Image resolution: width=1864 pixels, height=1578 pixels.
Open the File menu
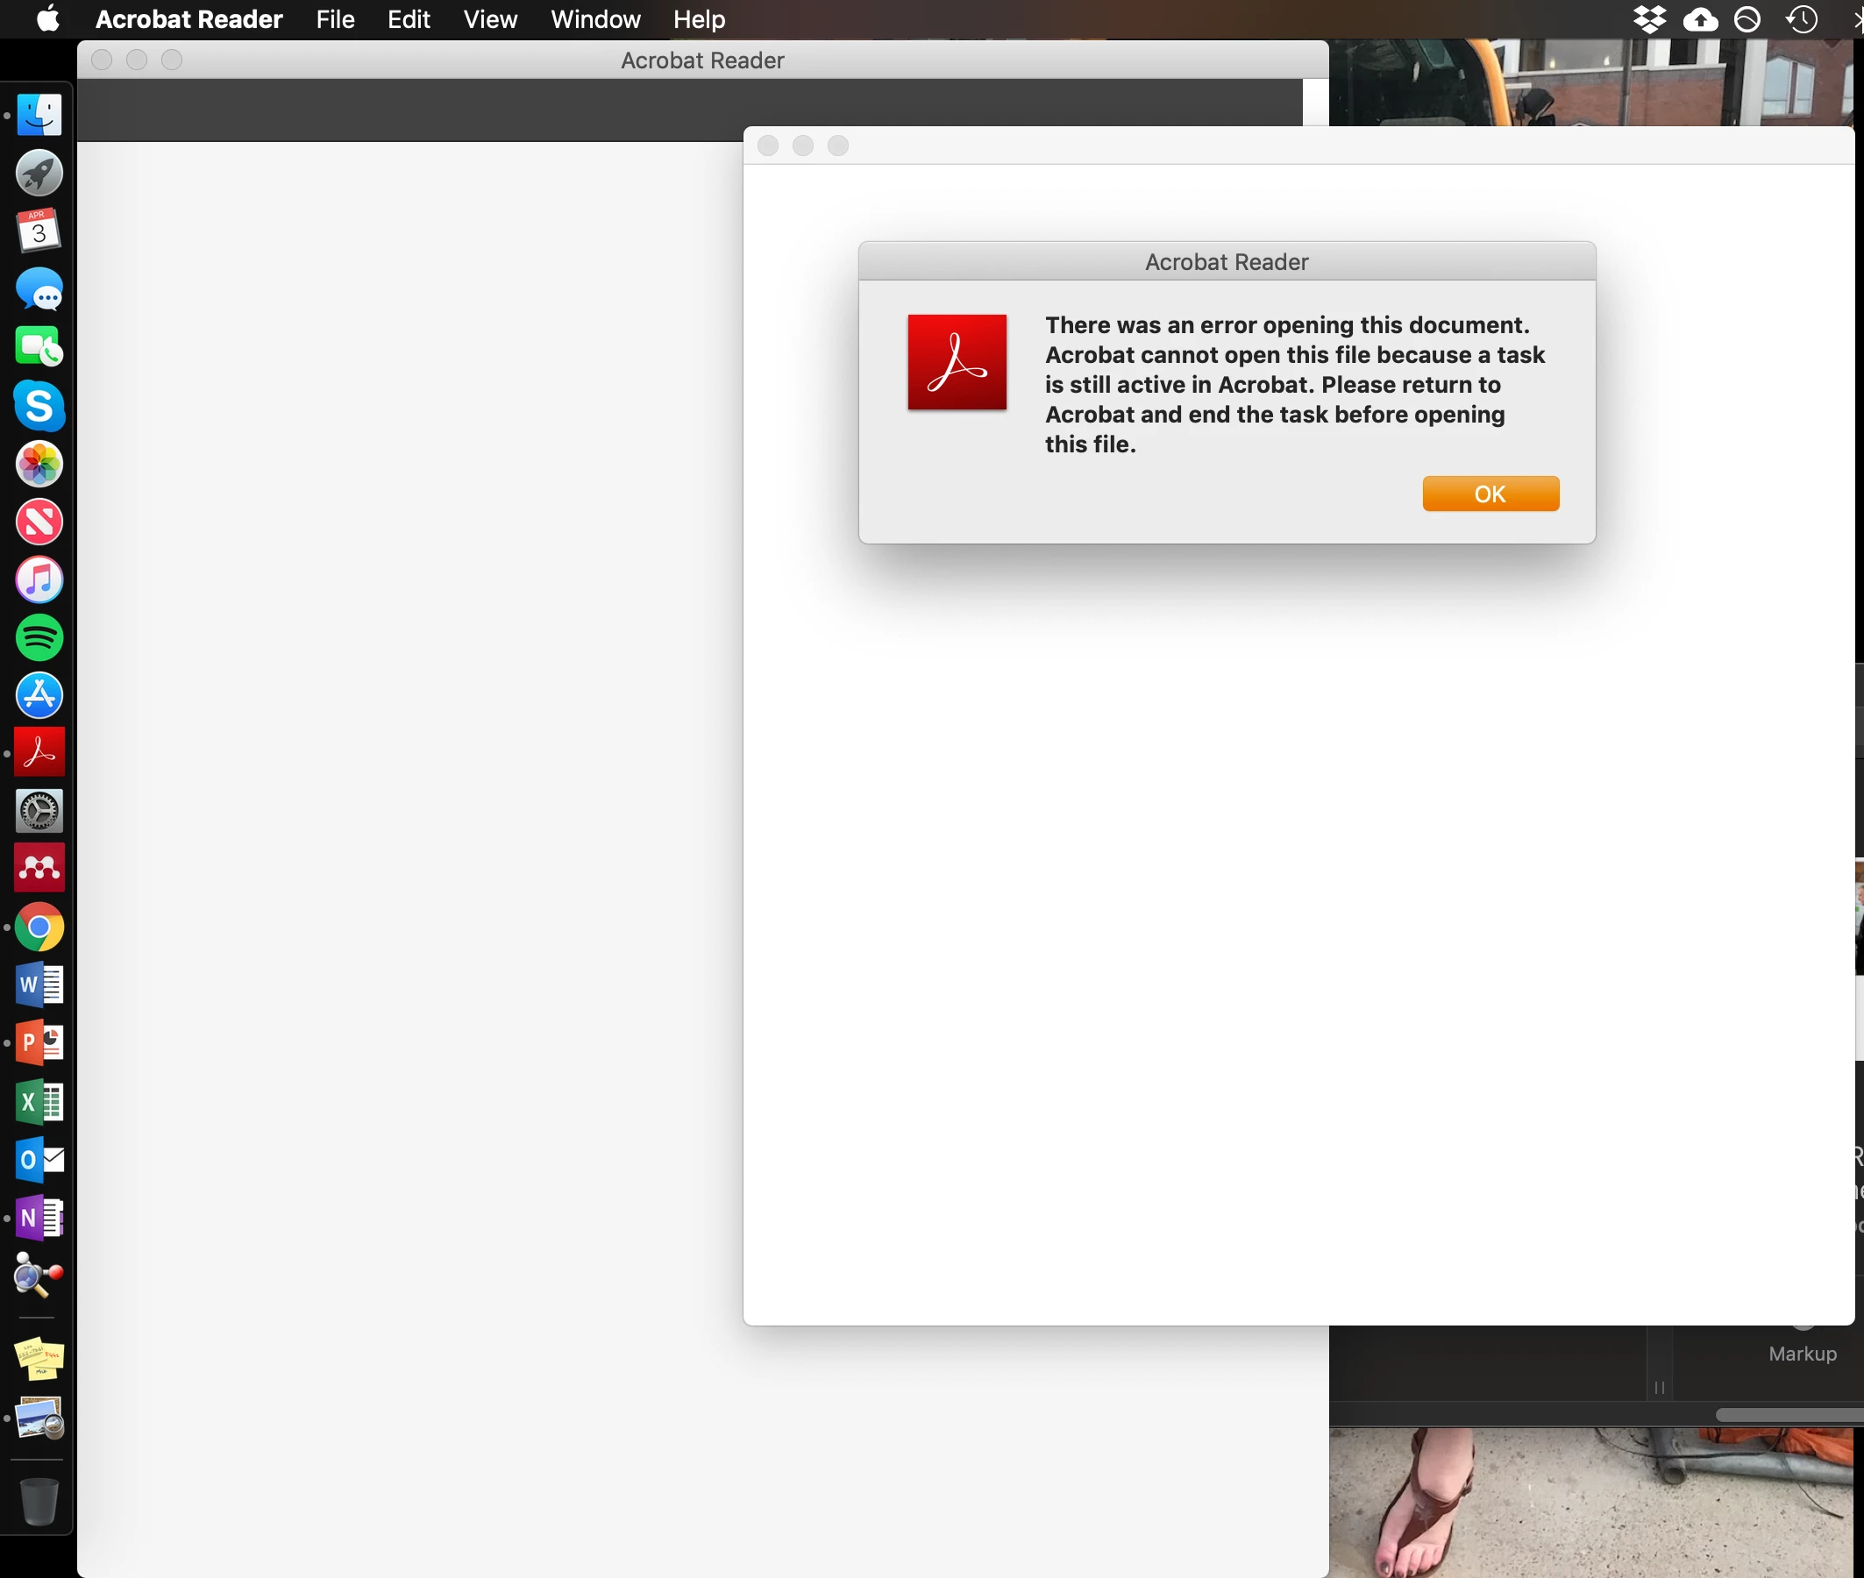click(x=336, y=18)
